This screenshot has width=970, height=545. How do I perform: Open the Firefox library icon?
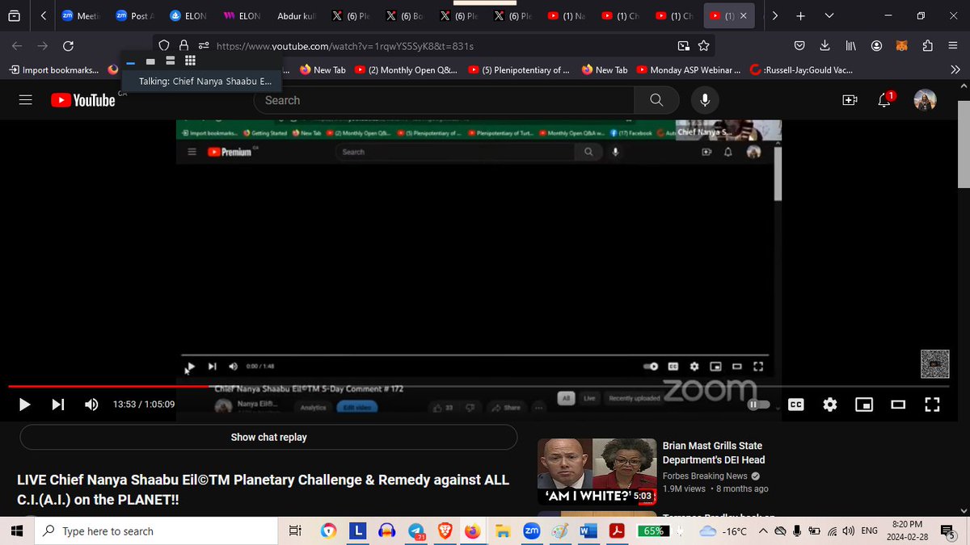click(850, 46)
